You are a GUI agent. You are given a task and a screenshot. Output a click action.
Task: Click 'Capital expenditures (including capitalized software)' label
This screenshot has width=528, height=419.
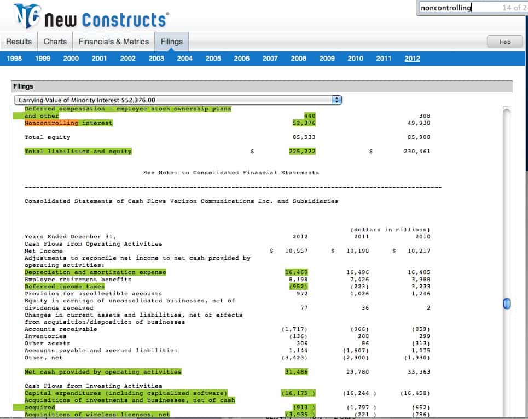click(126, 393)
